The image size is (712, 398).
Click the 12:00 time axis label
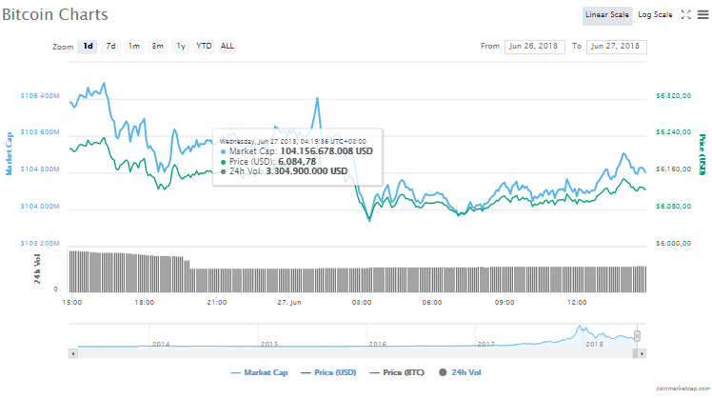[577, 303]
